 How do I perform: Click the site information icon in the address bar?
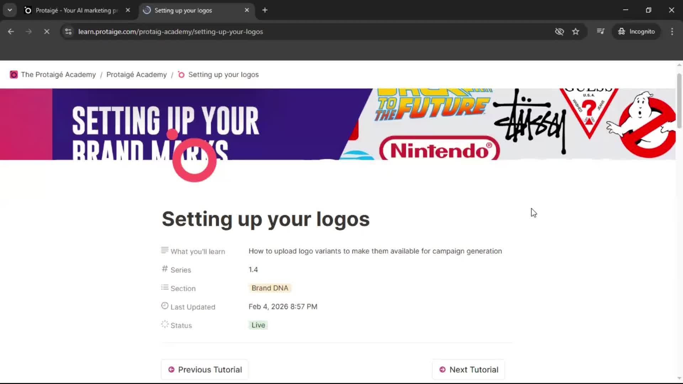tap(68, 31)
